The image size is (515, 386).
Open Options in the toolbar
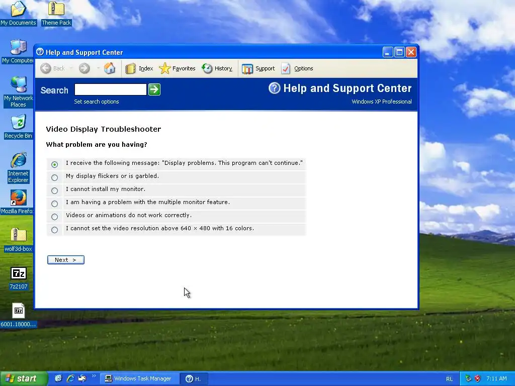tap(297, 68)
